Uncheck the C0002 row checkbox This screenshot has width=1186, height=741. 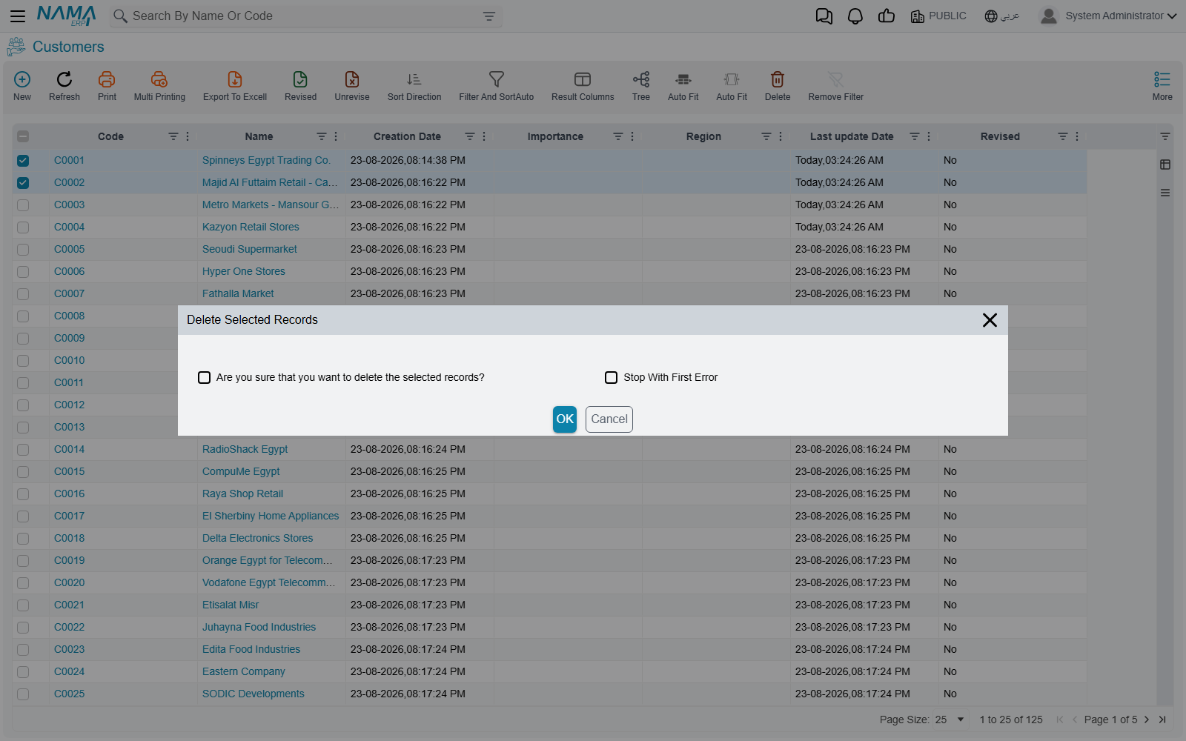pos(23,183)
